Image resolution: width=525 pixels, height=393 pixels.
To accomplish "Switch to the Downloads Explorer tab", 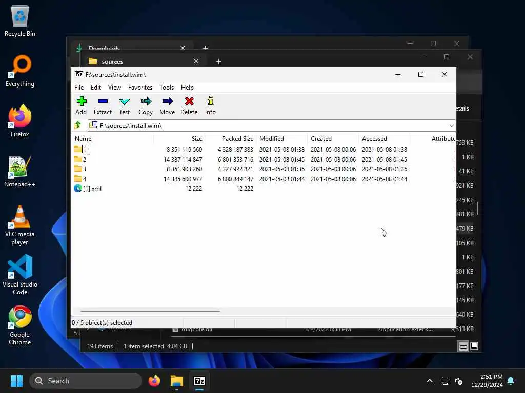I will [x=131, y=47].
